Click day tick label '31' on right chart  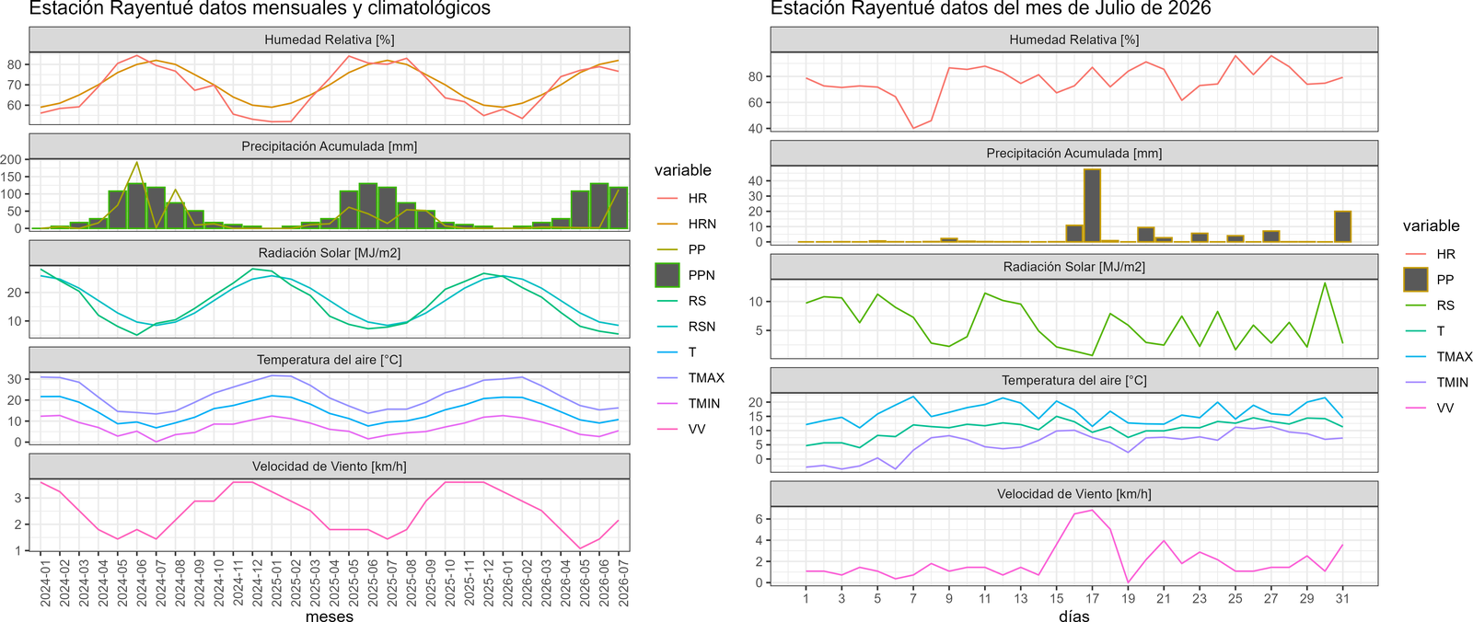pos(1343,598)
